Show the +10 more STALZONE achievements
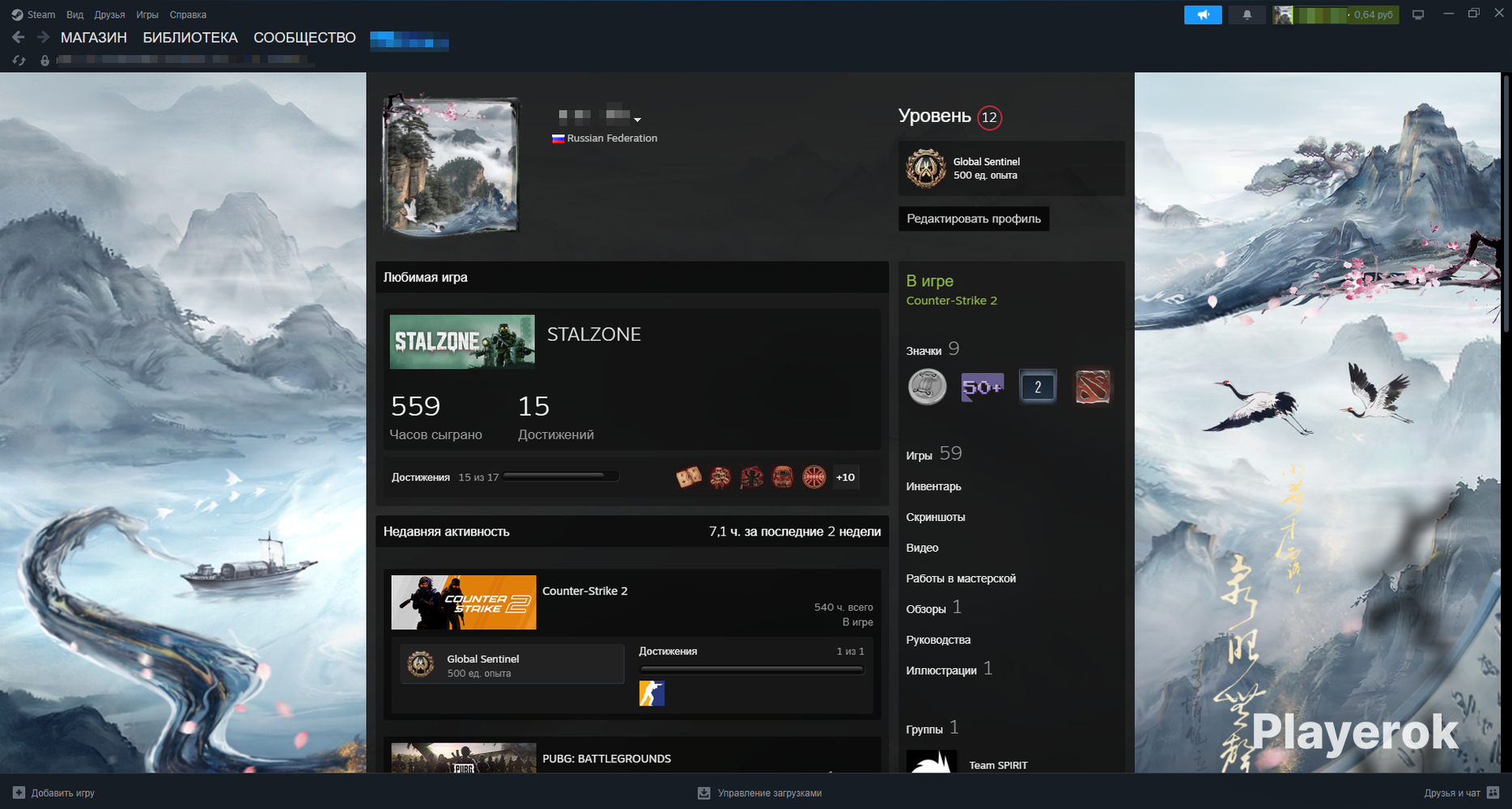 (x=845, y=477)
